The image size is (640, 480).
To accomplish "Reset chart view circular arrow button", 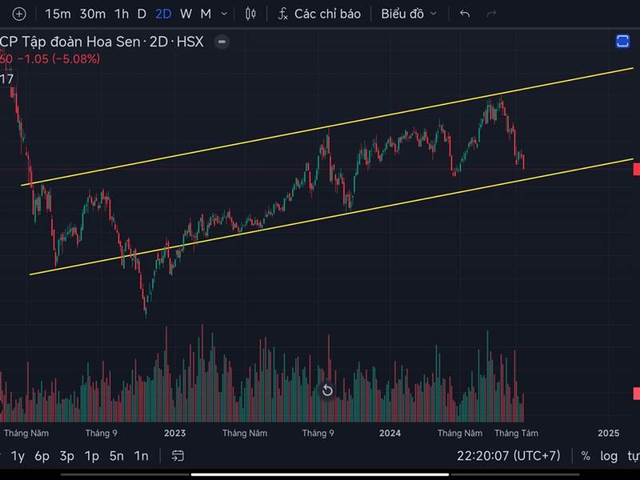I will pyautogui.click(x=327, y=390).
